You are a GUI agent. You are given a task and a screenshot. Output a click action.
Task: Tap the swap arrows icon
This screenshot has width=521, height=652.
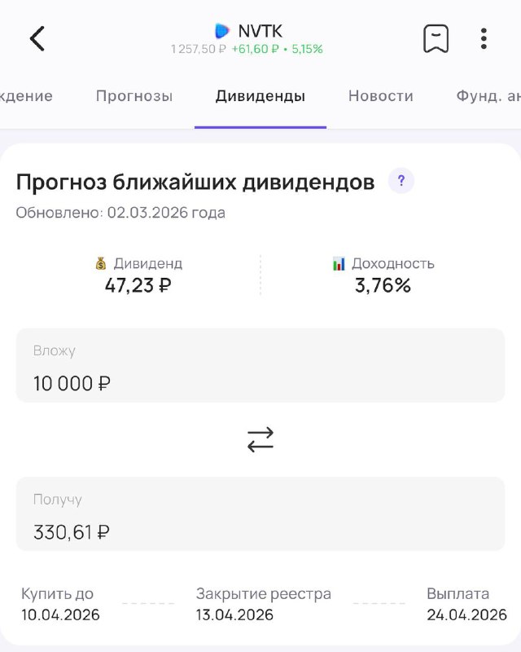tap(260, 440)
